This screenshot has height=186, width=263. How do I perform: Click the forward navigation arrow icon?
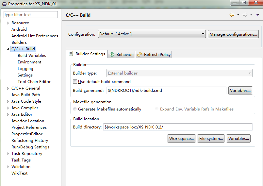245,15
